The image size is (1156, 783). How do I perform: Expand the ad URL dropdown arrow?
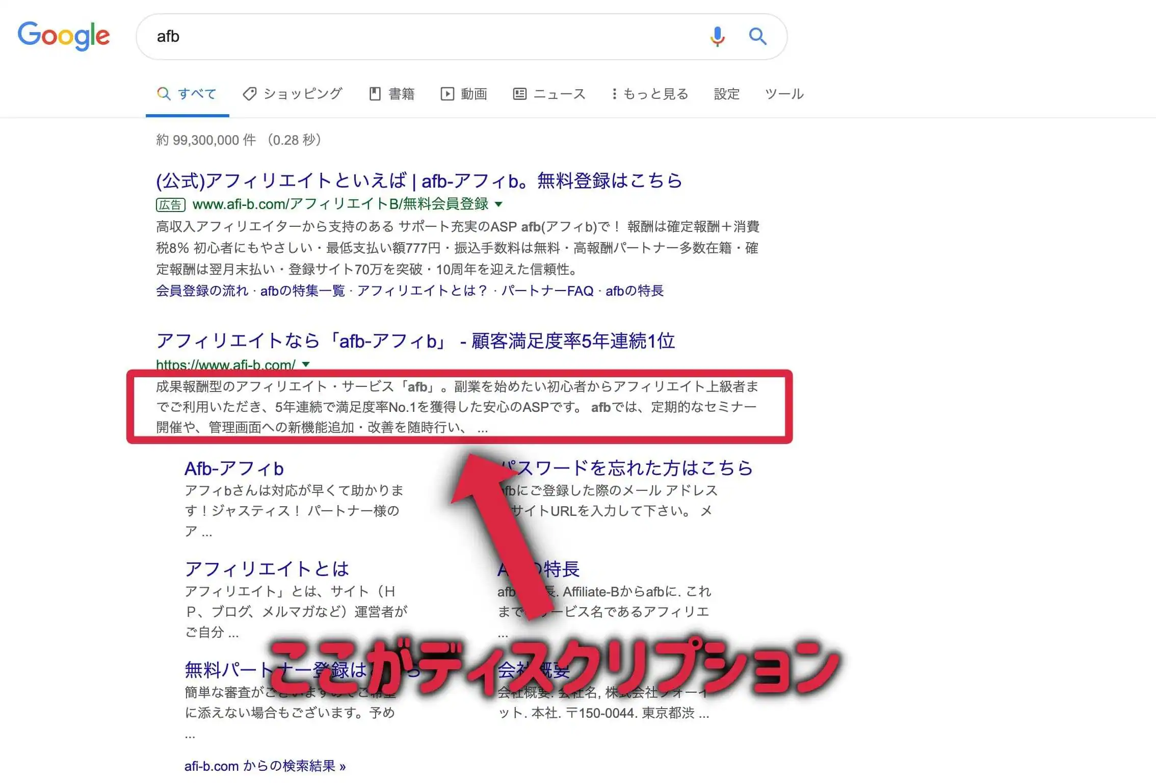[498, 204]
